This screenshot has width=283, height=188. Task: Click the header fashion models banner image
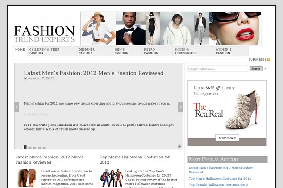171,28
